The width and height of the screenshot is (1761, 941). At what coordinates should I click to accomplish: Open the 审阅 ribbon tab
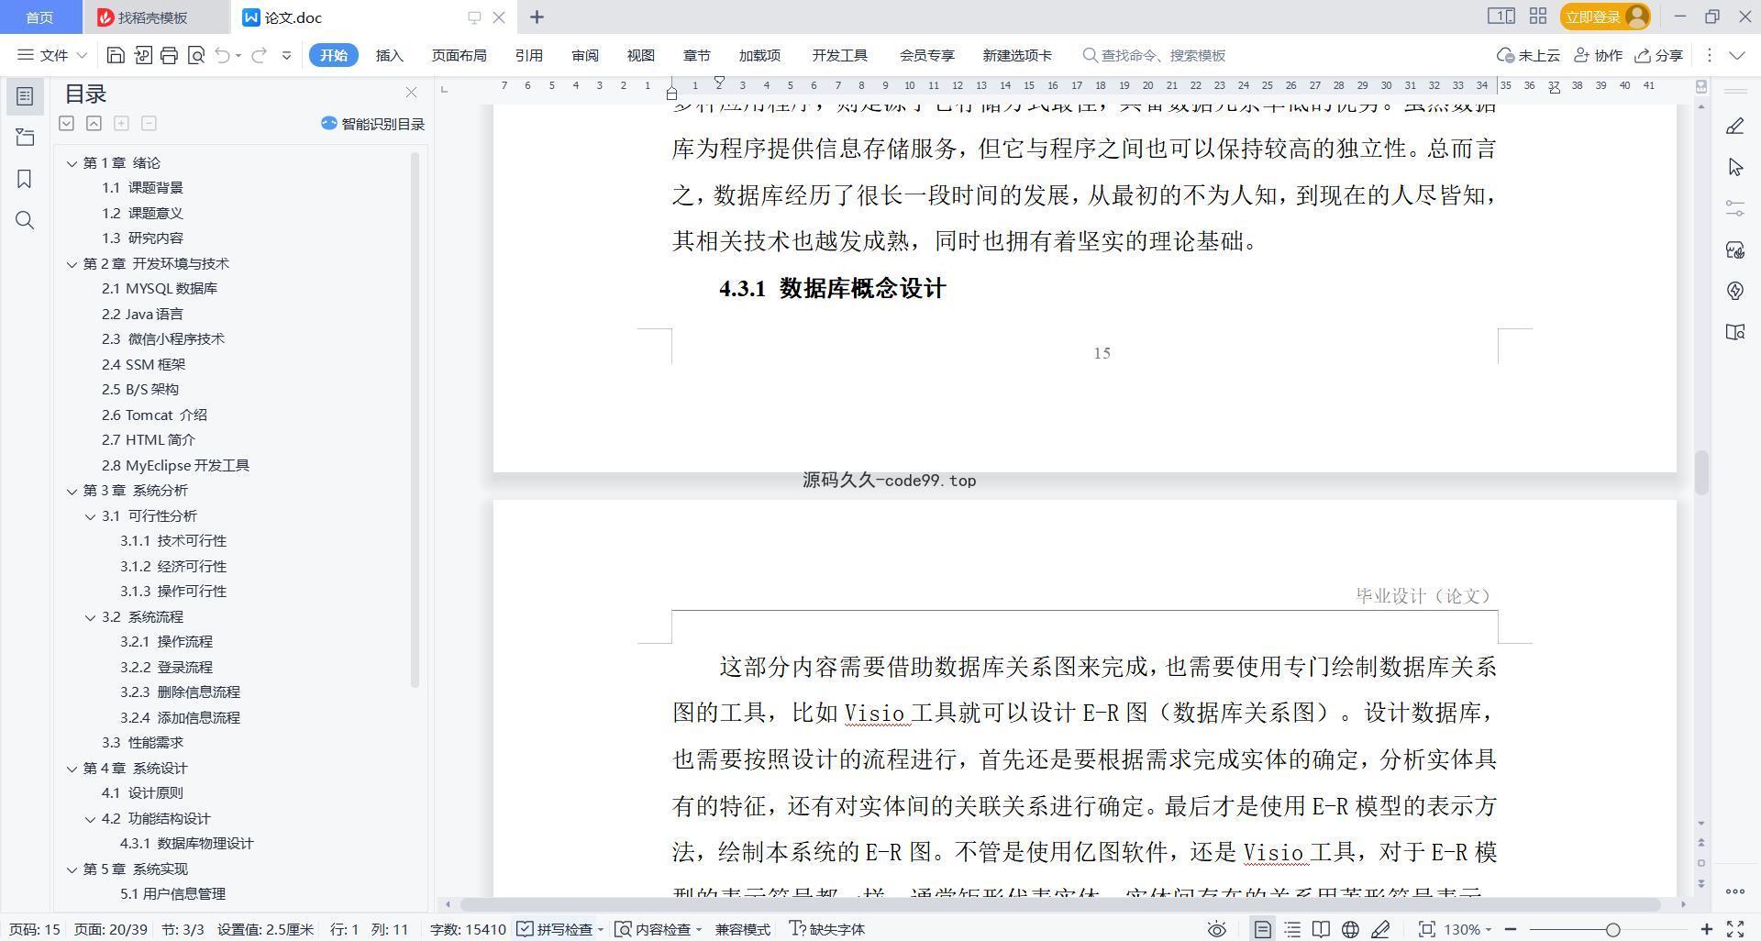(585, 55)
